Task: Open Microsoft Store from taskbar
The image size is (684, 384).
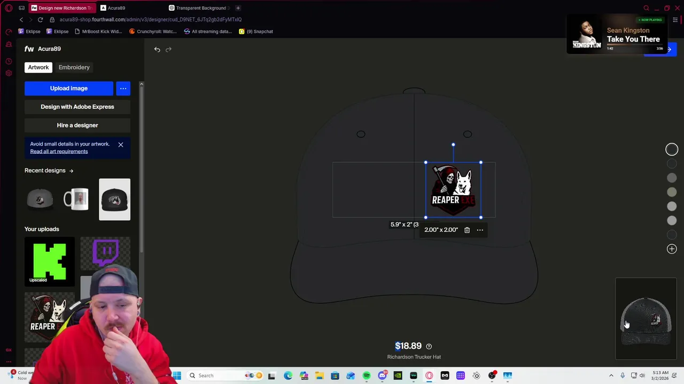Action: click(x=335, y=375)
